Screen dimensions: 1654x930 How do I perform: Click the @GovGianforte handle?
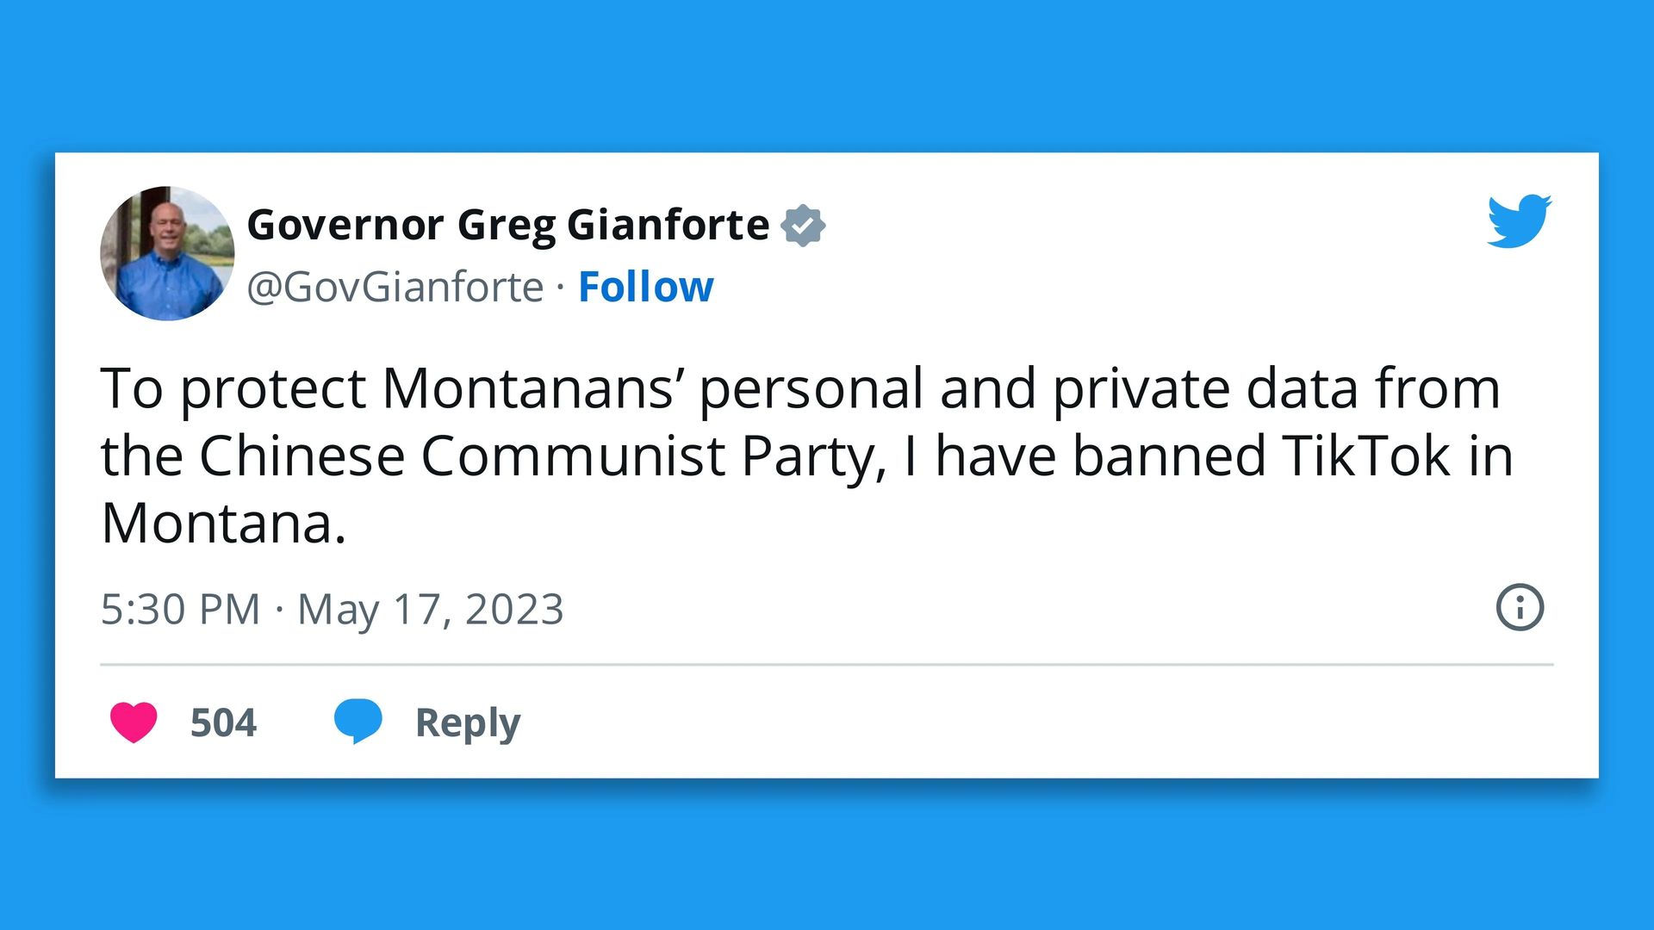395,287
